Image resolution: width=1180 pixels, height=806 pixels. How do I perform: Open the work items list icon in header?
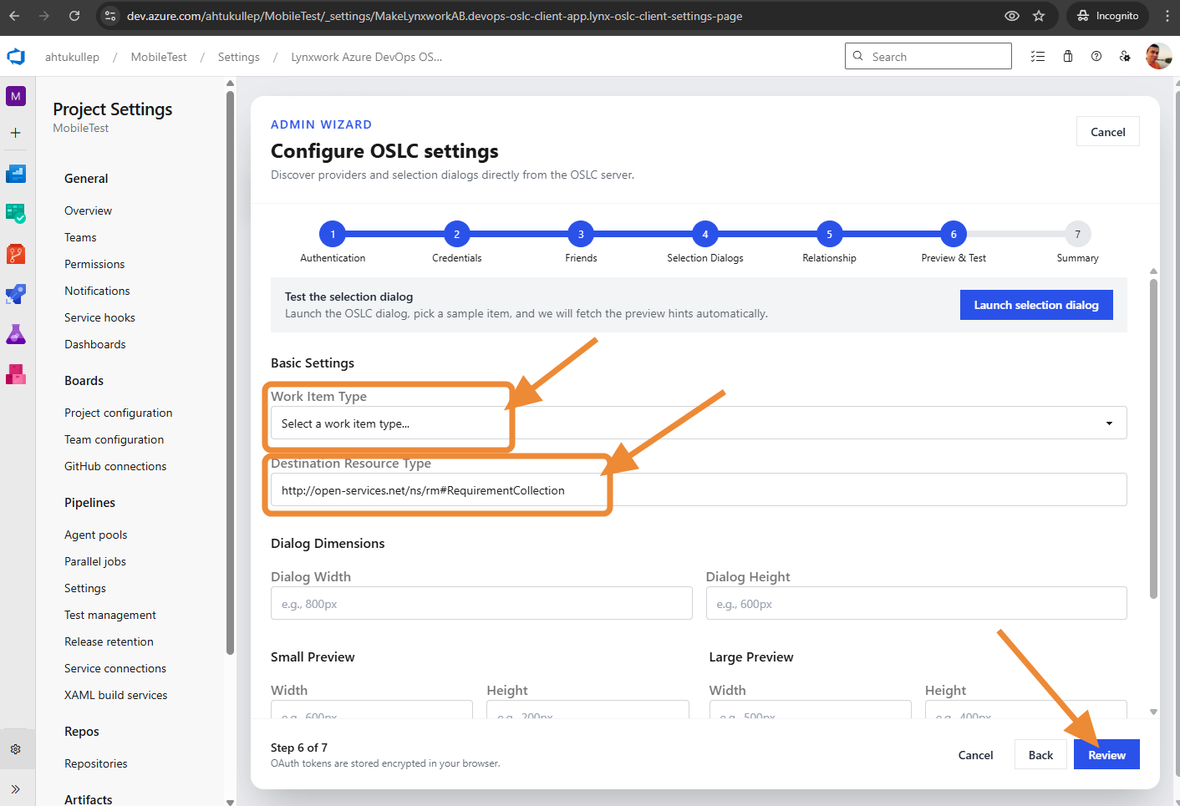[x=1038, y=57]
